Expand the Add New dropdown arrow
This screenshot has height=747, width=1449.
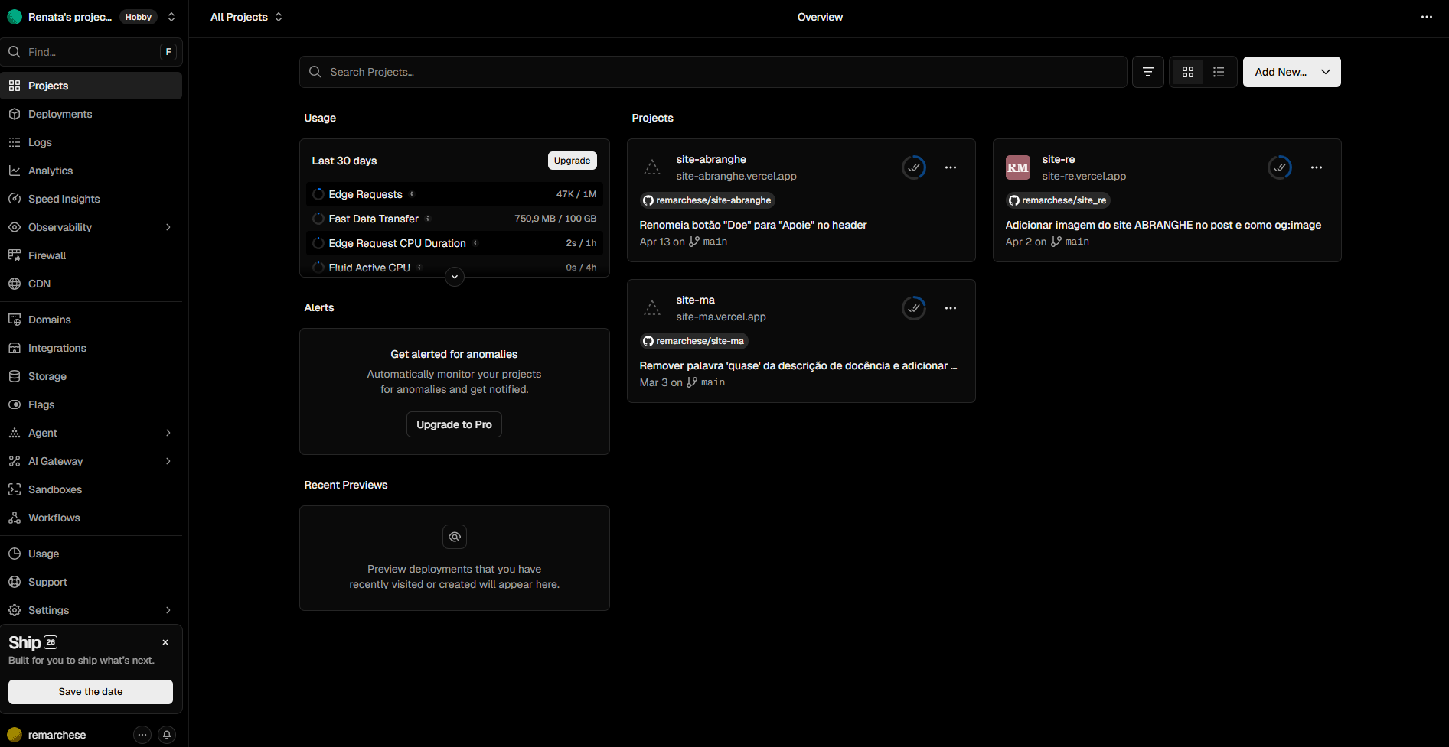point(1326,71)
